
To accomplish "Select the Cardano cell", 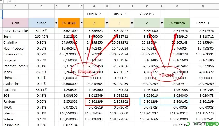I will (15, 90).
